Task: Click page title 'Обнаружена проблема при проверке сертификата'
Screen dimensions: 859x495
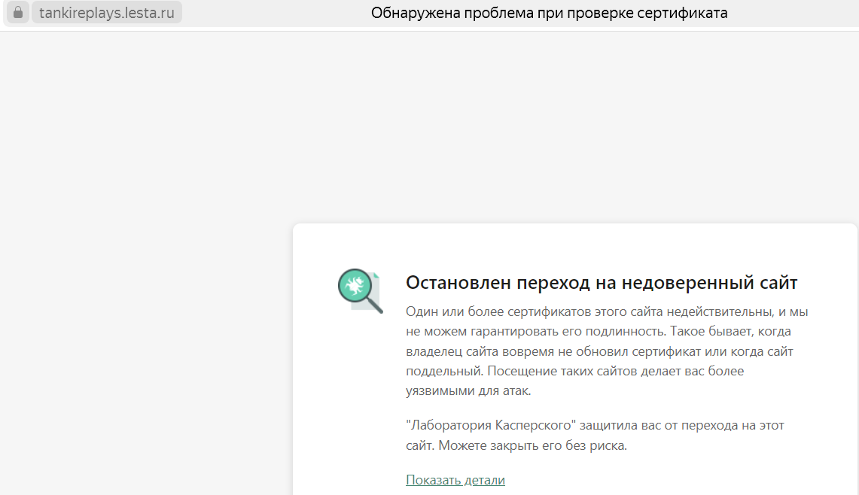Action: (x=549, y=13)
